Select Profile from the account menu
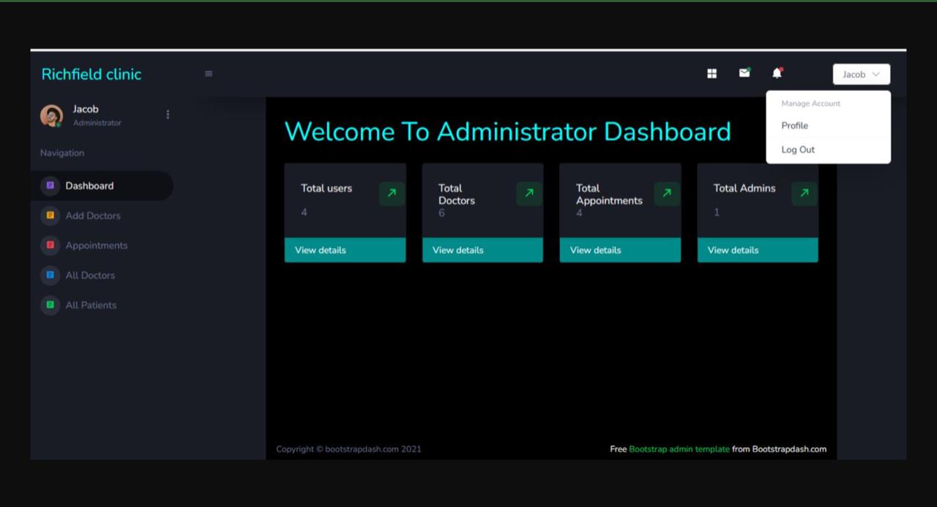This screenshot has width=937, height=507. (x=794, y=126)
